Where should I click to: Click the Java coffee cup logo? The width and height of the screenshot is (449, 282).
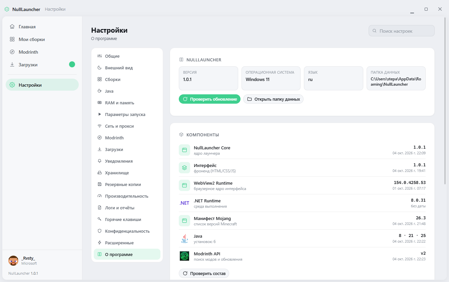click(x=184, y=238)
